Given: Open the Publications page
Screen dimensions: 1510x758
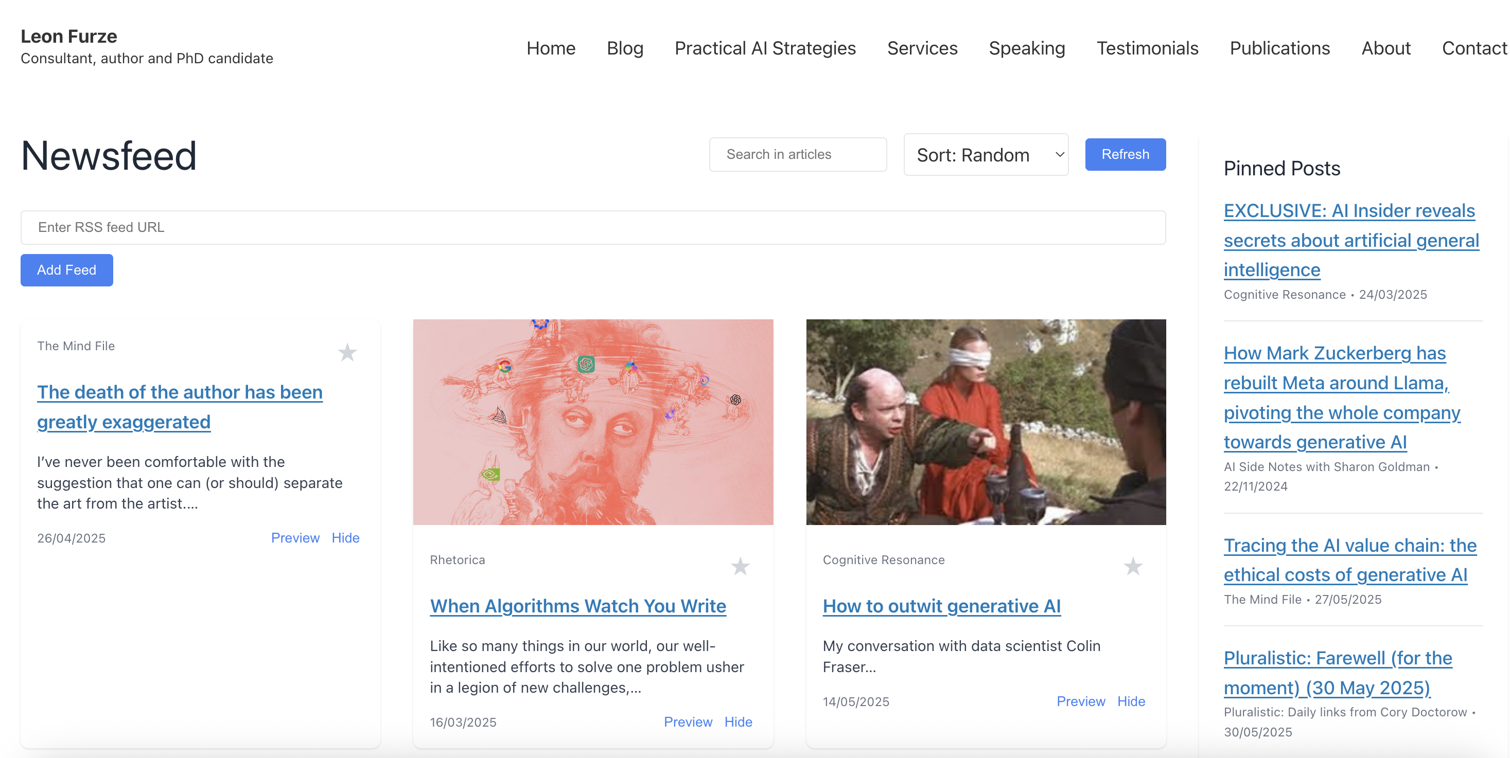Looking at the screenshot, I should [x=1279, y=48].
